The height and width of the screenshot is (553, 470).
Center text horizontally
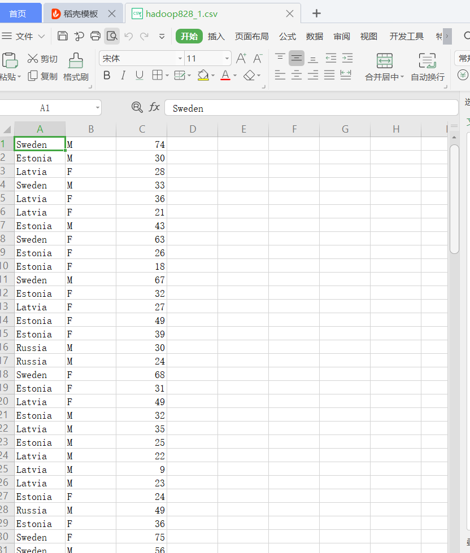point(296,74)
